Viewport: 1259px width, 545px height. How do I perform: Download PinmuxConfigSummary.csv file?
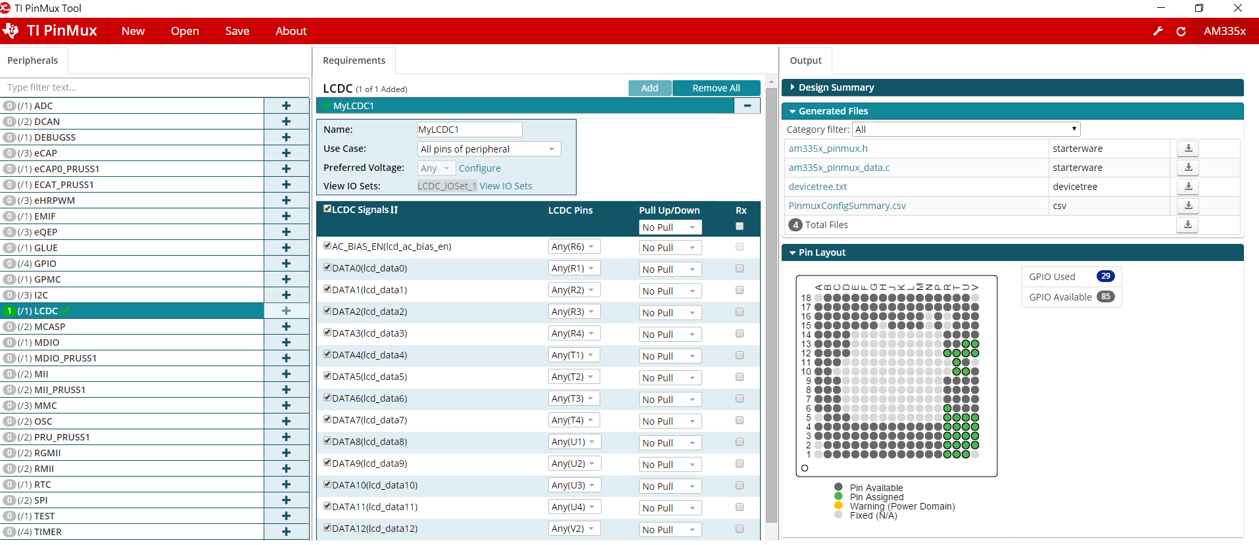(x=1188, y=206)
